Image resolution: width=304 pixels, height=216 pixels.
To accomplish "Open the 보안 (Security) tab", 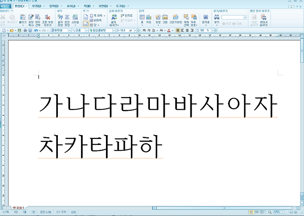I will [103, 6].
